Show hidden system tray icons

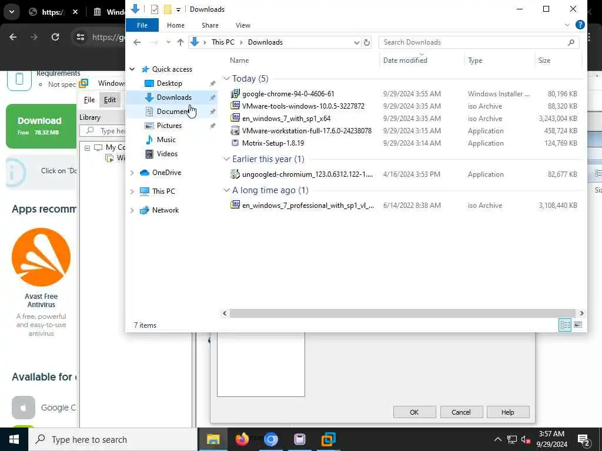497,439
